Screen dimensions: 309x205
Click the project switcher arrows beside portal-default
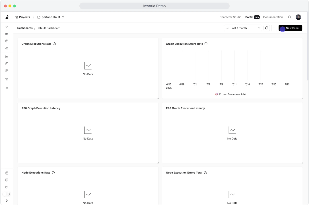tap(63, 17)
